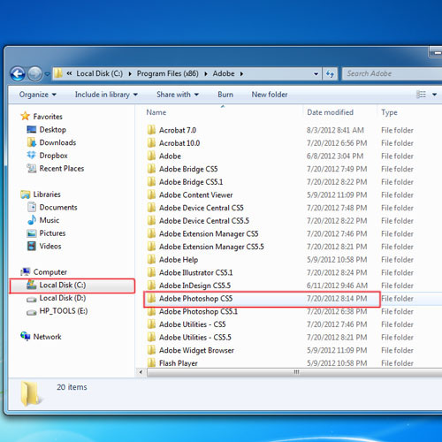Sort by the Name column header
The width and height of the screenshot is (442, 442).
[x=156, y=112]
